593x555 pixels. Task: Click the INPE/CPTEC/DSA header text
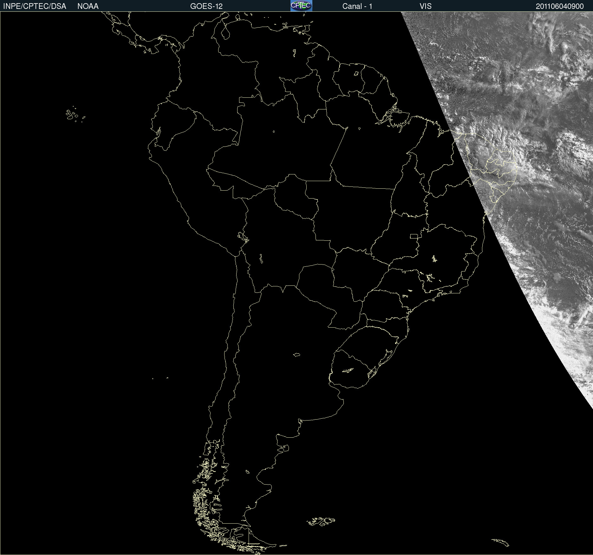pos(35,6)
